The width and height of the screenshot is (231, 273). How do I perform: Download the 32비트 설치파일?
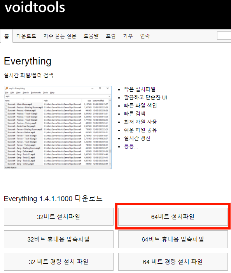[59, 217]
